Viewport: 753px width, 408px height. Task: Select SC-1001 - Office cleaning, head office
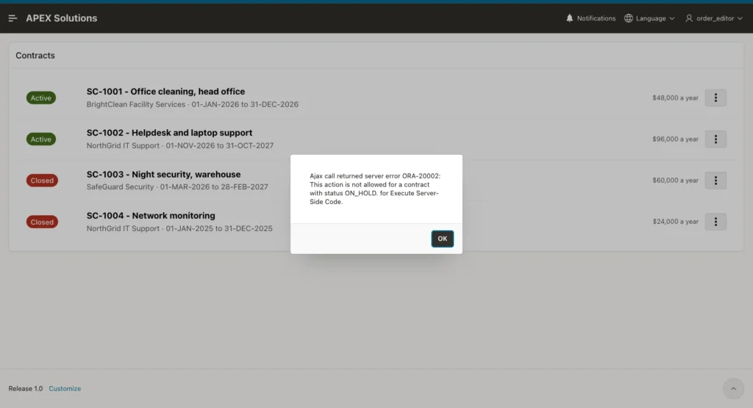coord(165,91)
